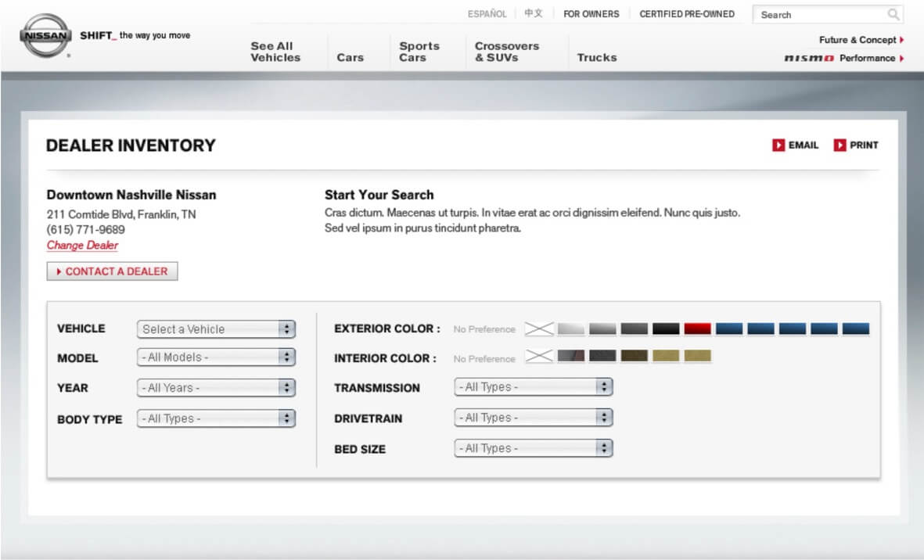Open the Transmission dropdown
924x560 pixels.
(534, 387)
